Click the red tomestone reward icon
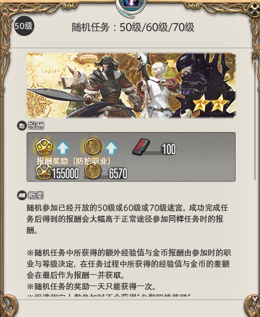The width and height of the screenshot is (260, 317). pyautogui.click(x=141, y=147)
